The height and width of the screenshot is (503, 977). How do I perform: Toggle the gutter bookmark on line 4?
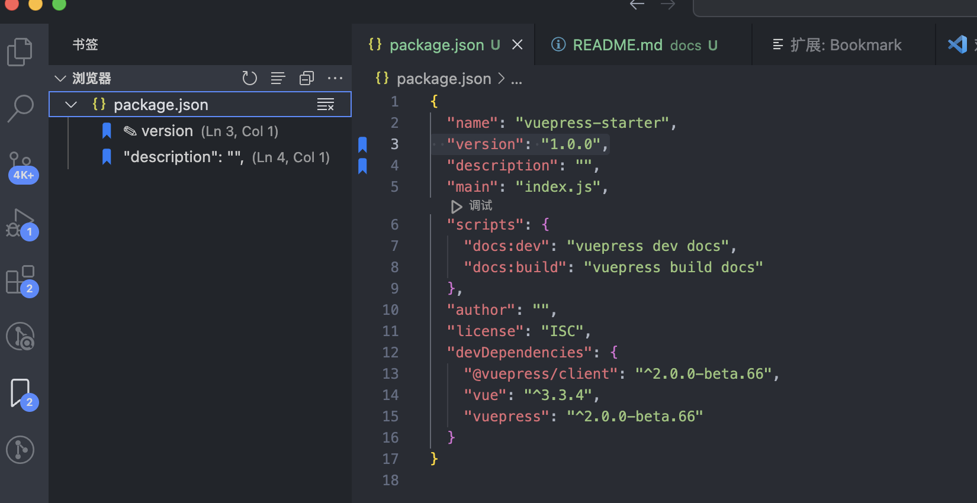pos(363,166)
